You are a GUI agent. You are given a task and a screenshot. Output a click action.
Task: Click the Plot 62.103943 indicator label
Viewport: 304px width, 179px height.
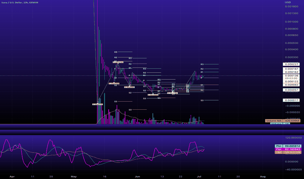click(288, 149)
